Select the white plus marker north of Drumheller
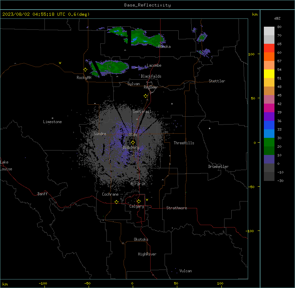The width and height of the screenshot is (295, 288). (x=209, y=128)
